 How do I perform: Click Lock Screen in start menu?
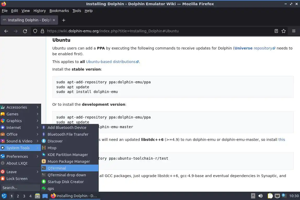pos(21,179)
